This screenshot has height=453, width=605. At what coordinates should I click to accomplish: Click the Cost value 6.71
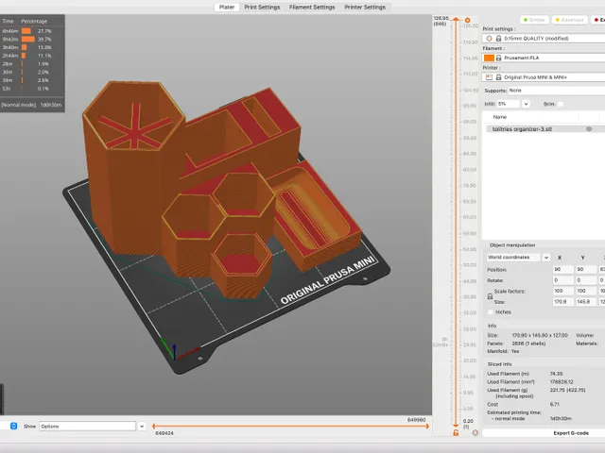[555, 404]
